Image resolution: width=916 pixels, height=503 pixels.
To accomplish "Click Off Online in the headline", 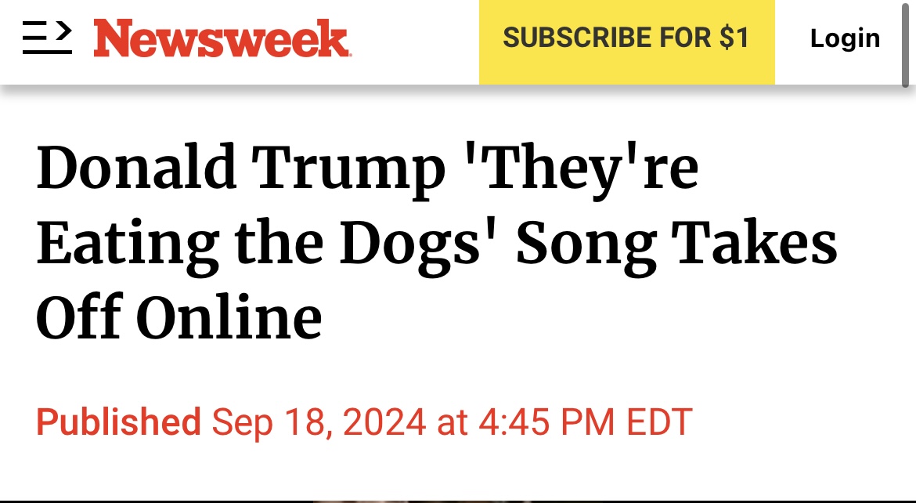I will [x=179, y=317].
